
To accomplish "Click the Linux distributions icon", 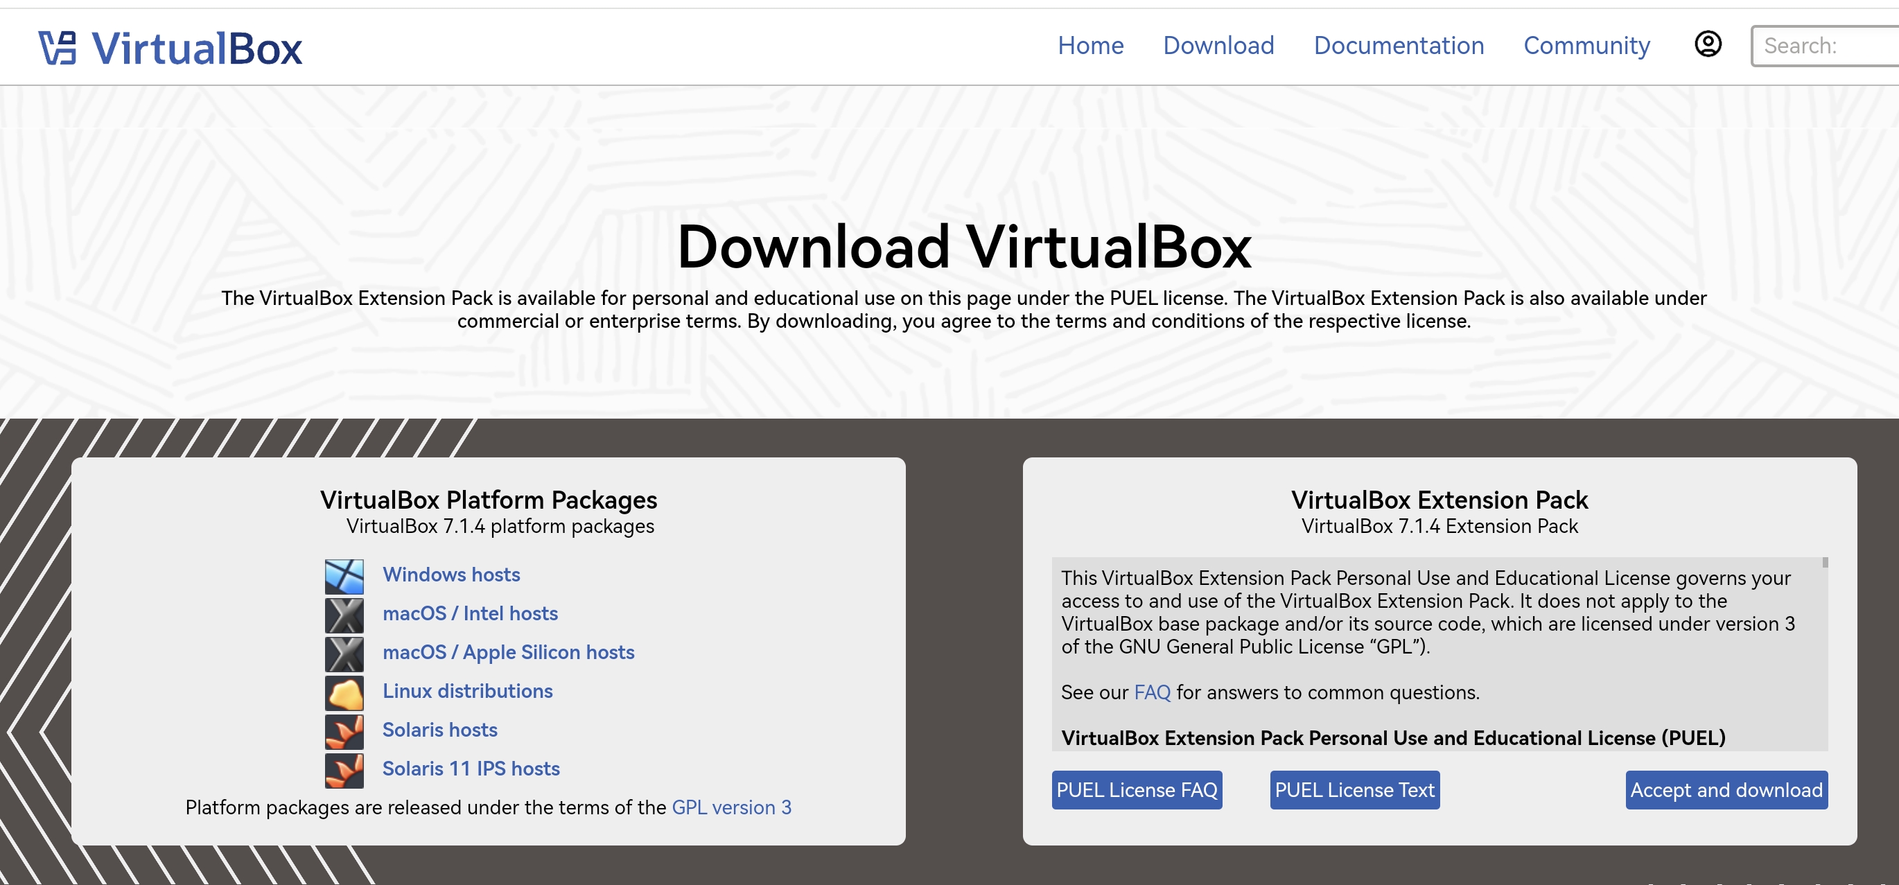I will pyautogui.click(x=345, y=690).
